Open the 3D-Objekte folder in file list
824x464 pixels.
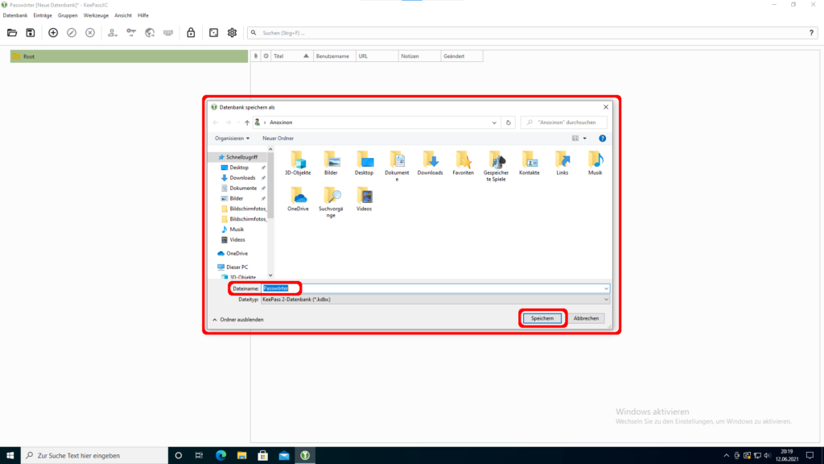298,163
